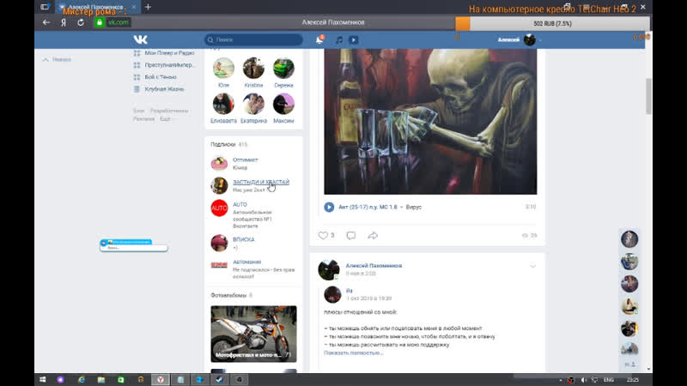Open the Вирус audio track title link
The image size is (687, 386).
click(x=414, y=207)
